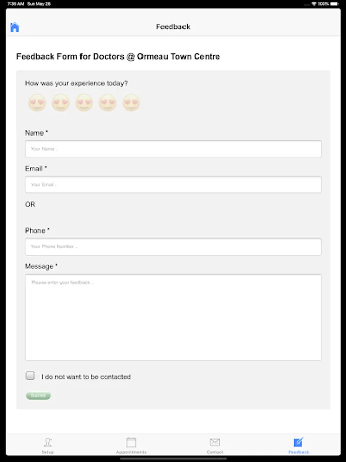Tap the Wi-Fi icon in status bar
Image resolution: width=346 pixels, height=462 pixels.
[314, 4]
